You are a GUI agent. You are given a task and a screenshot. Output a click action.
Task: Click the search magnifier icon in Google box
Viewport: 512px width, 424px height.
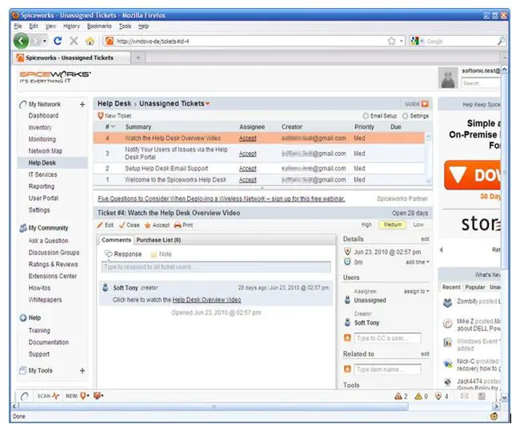tap(501, 41)
